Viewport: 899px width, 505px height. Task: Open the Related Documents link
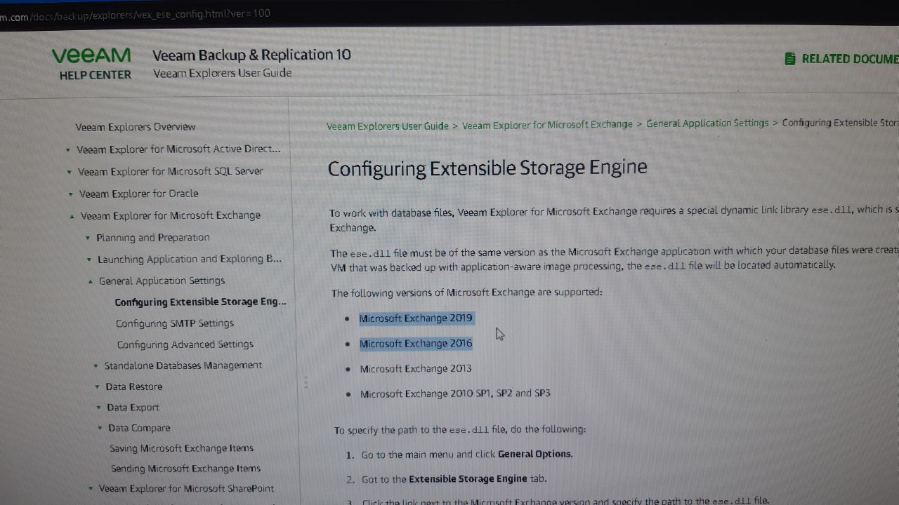point(850,59)
